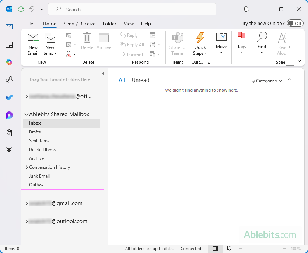Viewport: 308px width, 253px height.
Task: Open the More Apps grid icon
Action: (9, 150)
